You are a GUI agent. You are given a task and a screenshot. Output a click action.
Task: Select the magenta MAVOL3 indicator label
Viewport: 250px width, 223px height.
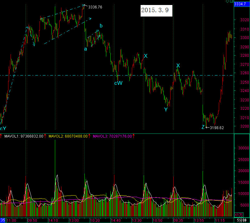coord(112,136)
